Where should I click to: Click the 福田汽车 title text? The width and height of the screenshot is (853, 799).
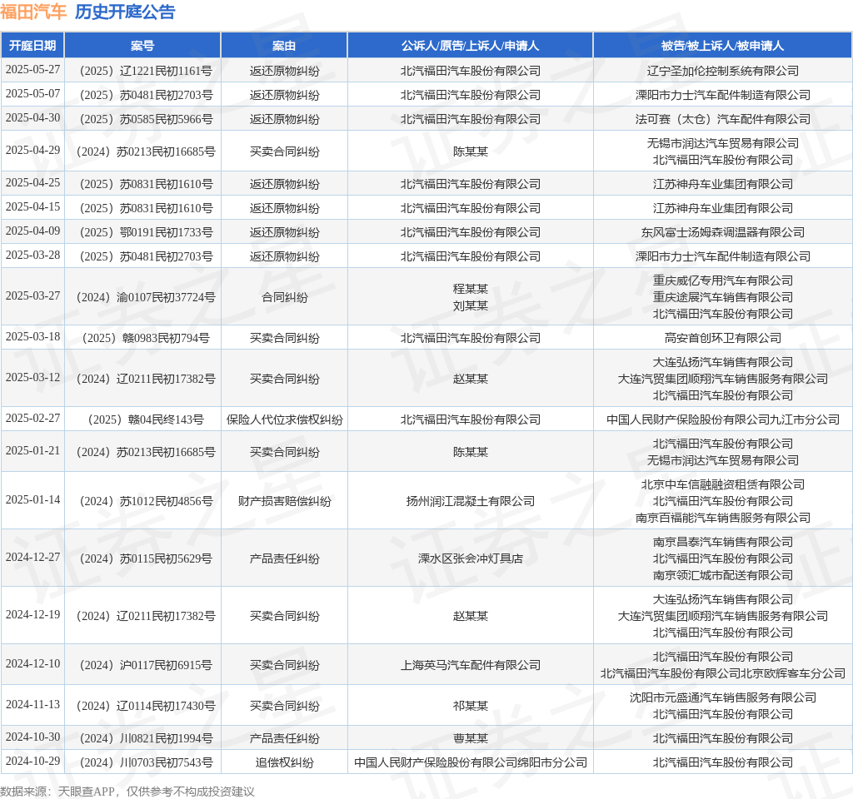coord(33,12)
